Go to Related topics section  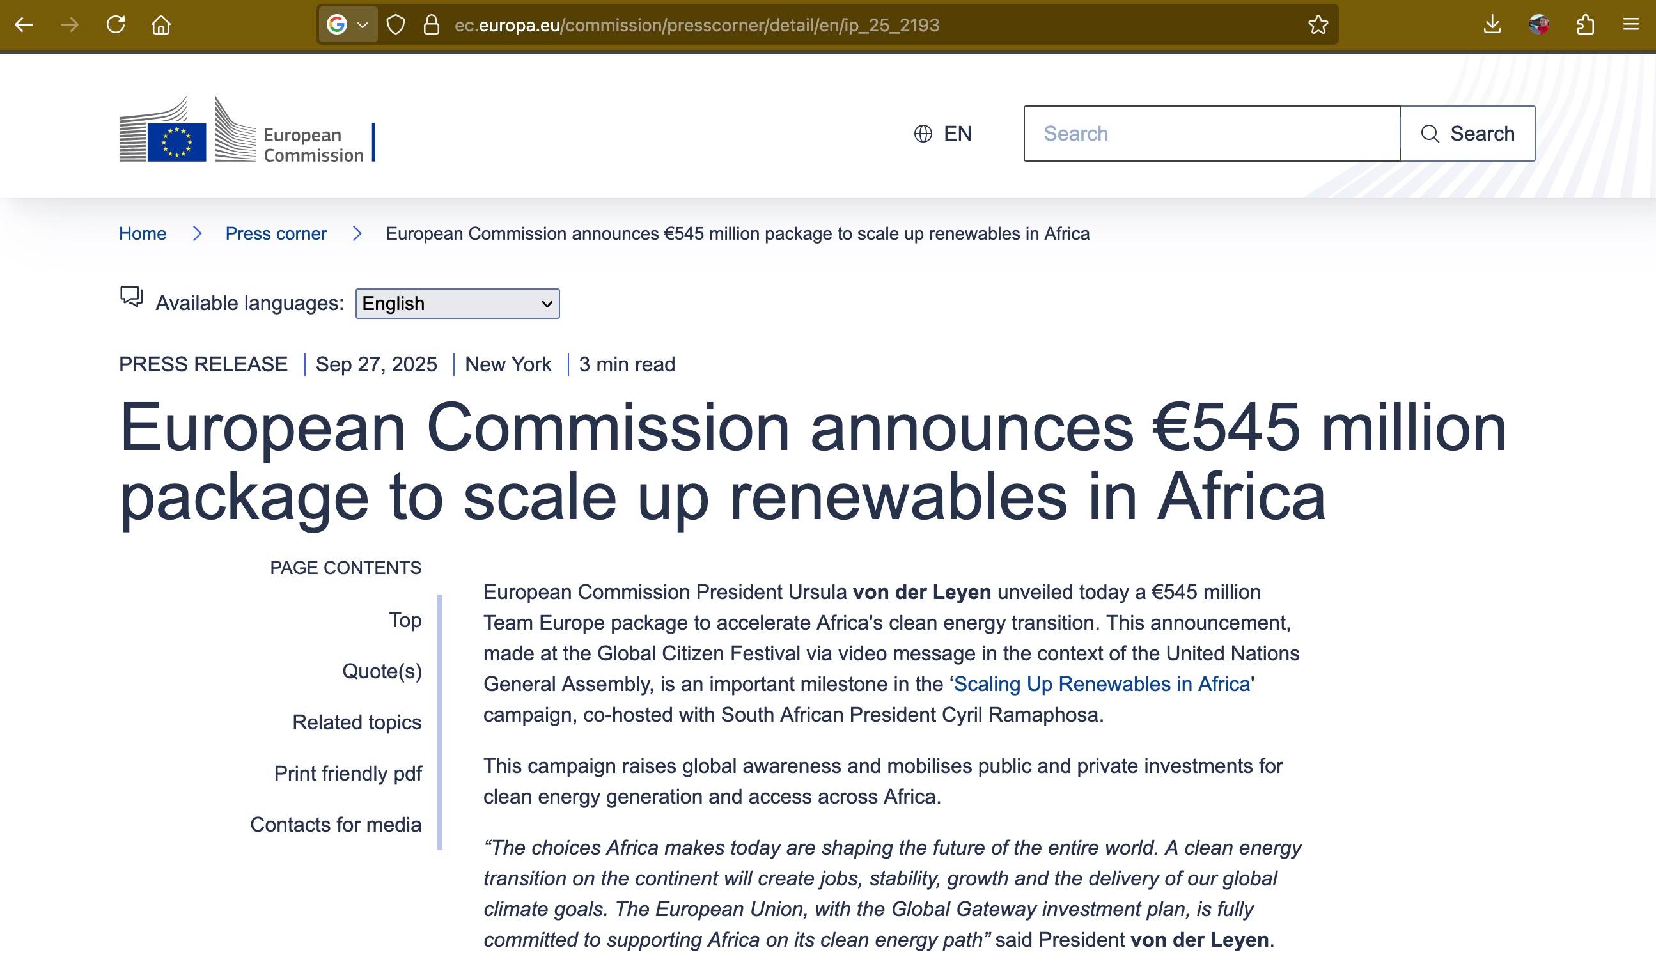click(x=357, y=722)
